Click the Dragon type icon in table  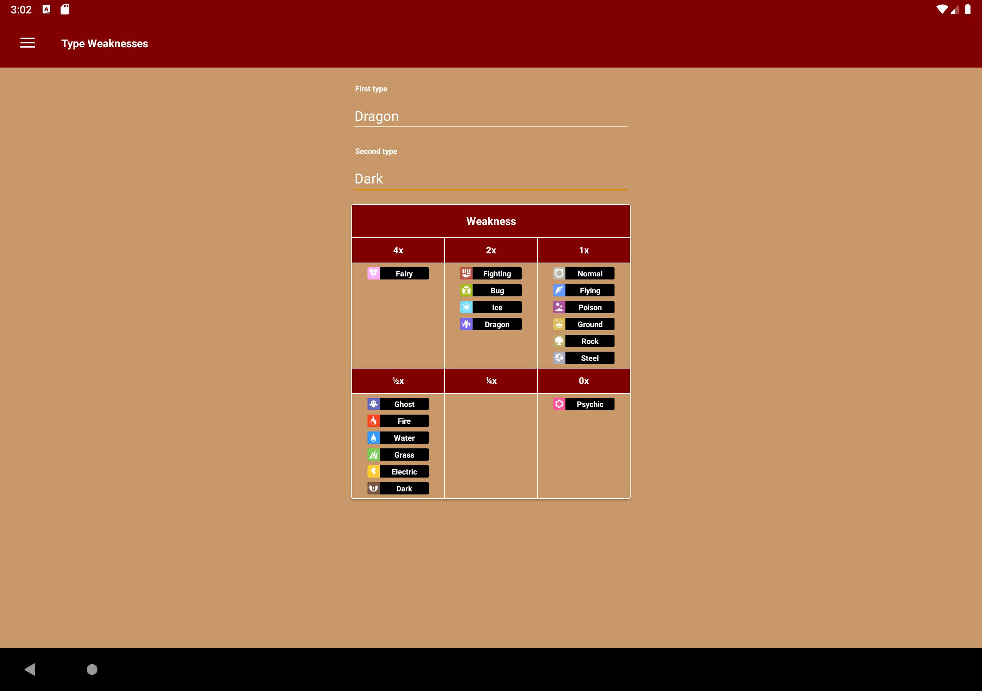point(466,324)
